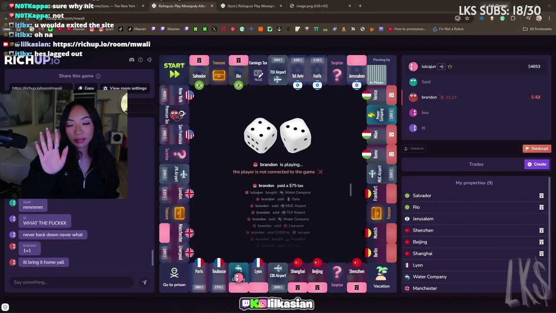This screenshot has width=556, height=313.
Task: Select player brandon in the list
Action: click(476, 97)
